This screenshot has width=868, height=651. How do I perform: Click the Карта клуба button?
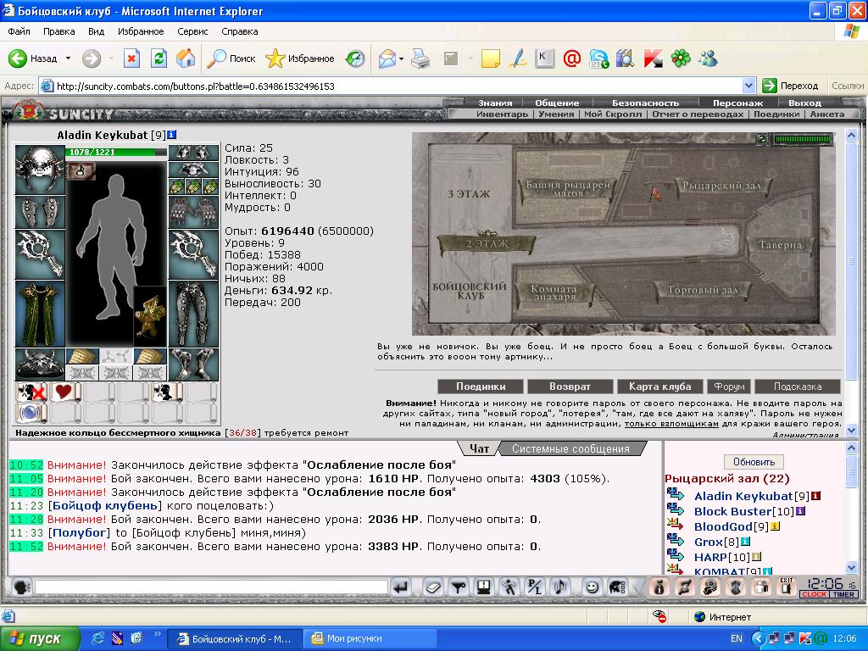pos(659,387)
